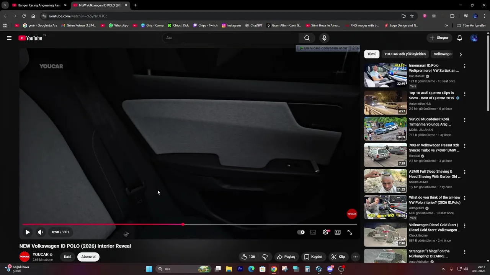Click the Paylaş share button
490x275 pixels.
point(286,257)
